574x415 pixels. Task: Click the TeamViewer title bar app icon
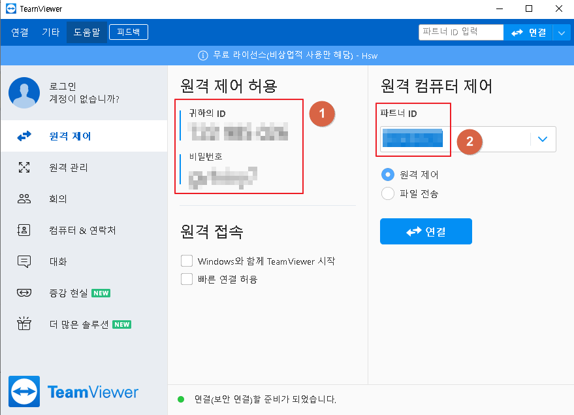coord(11,8)
